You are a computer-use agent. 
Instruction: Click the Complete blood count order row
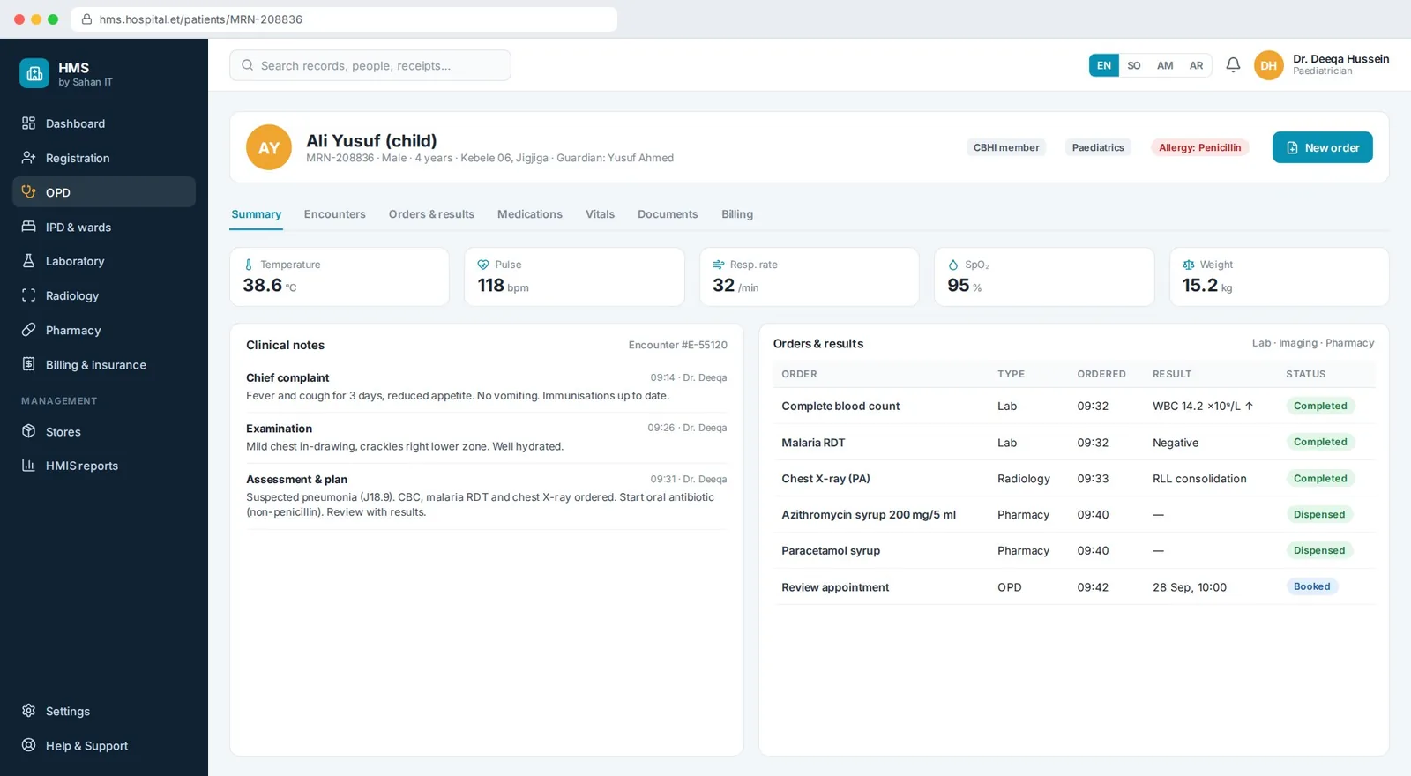click(x=1074, y=406)
